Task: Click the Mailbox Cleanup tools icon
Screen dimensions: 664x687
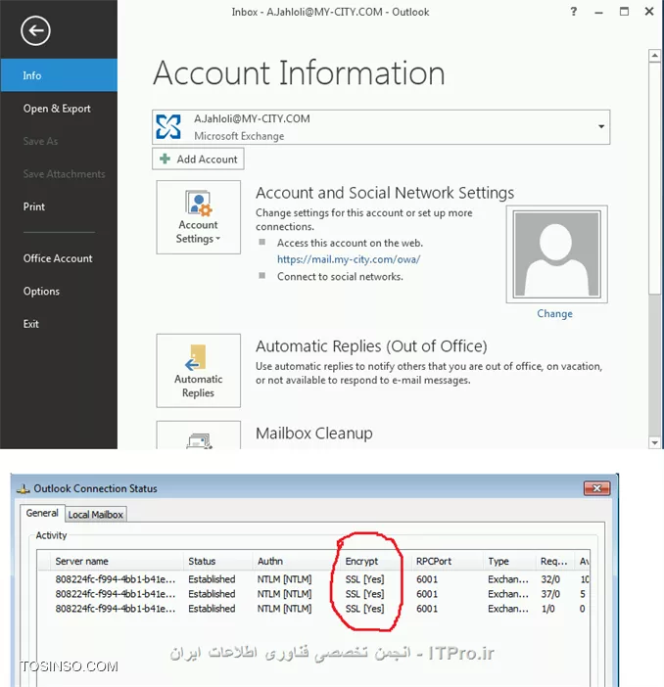Action: click(x=199, y=439)
